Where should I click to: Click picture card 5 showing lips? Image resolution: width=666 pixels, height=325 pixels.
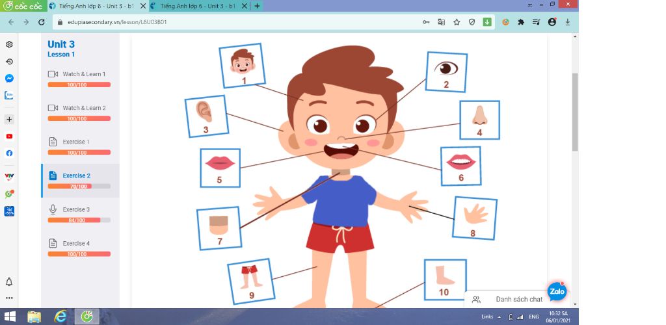[220, 168]
